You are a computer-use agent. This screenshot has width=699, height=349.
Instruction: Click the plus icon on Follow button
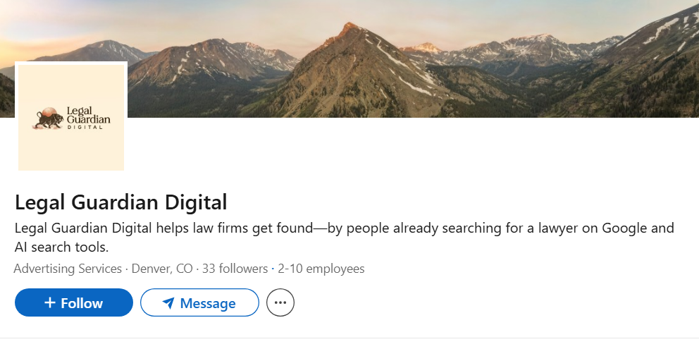pos(50,303)
